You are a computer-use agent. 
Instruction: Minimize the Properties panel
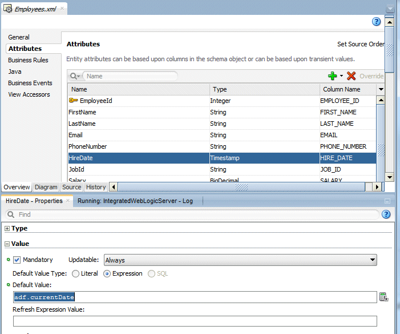pyautogui.click(x=387, y=201)
